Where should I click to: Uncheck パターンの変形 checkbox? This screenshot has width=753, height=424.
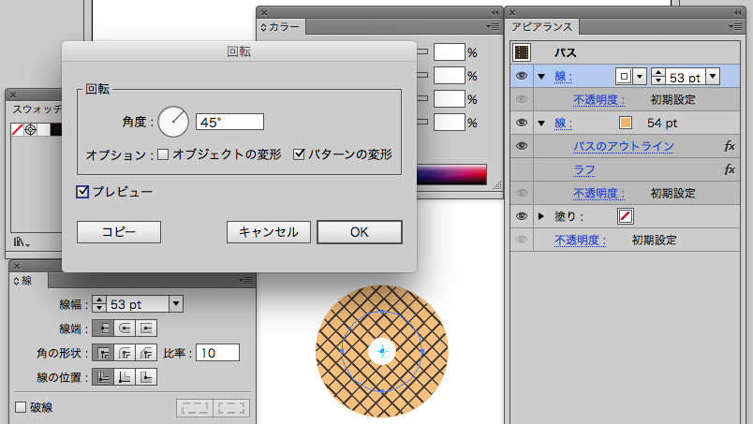pyautogui.click(x=299, y=154)
